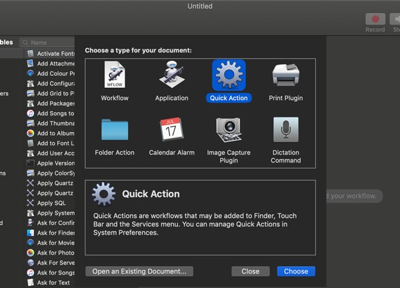Click the Name search field
Screen dimensions: 400x288
click(47, 43)
